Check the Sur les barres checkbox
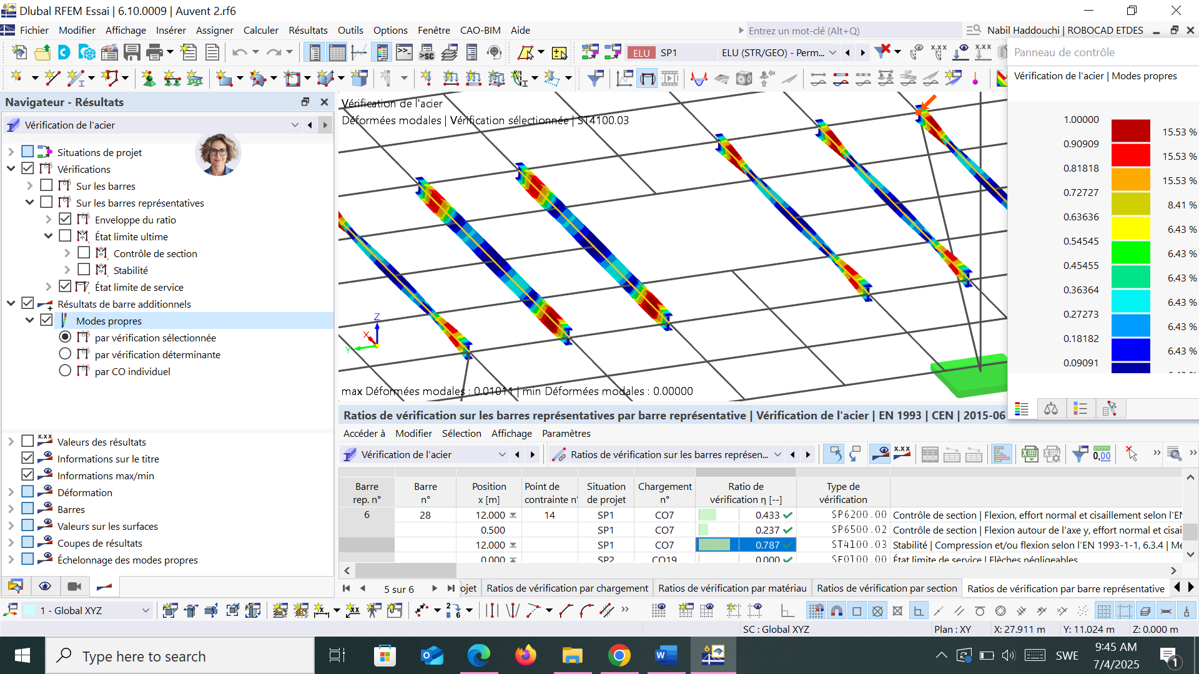Viewport: 1199px width, 674px height. click(x=46, y=185)
